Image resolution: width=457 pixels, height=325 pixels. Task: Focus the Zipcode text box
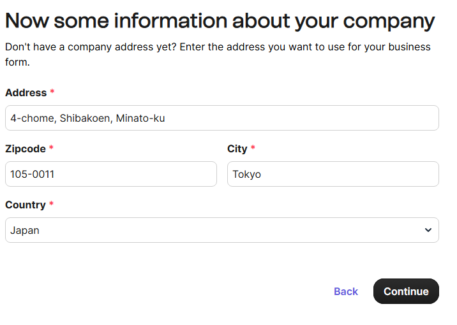110,174
